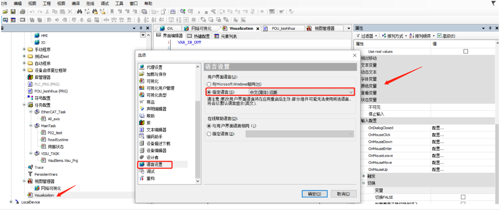Image resolution: width=500 pixels, height=210 pixels.
Task: Choose 指定语言 for online help language
Action: 209,134
